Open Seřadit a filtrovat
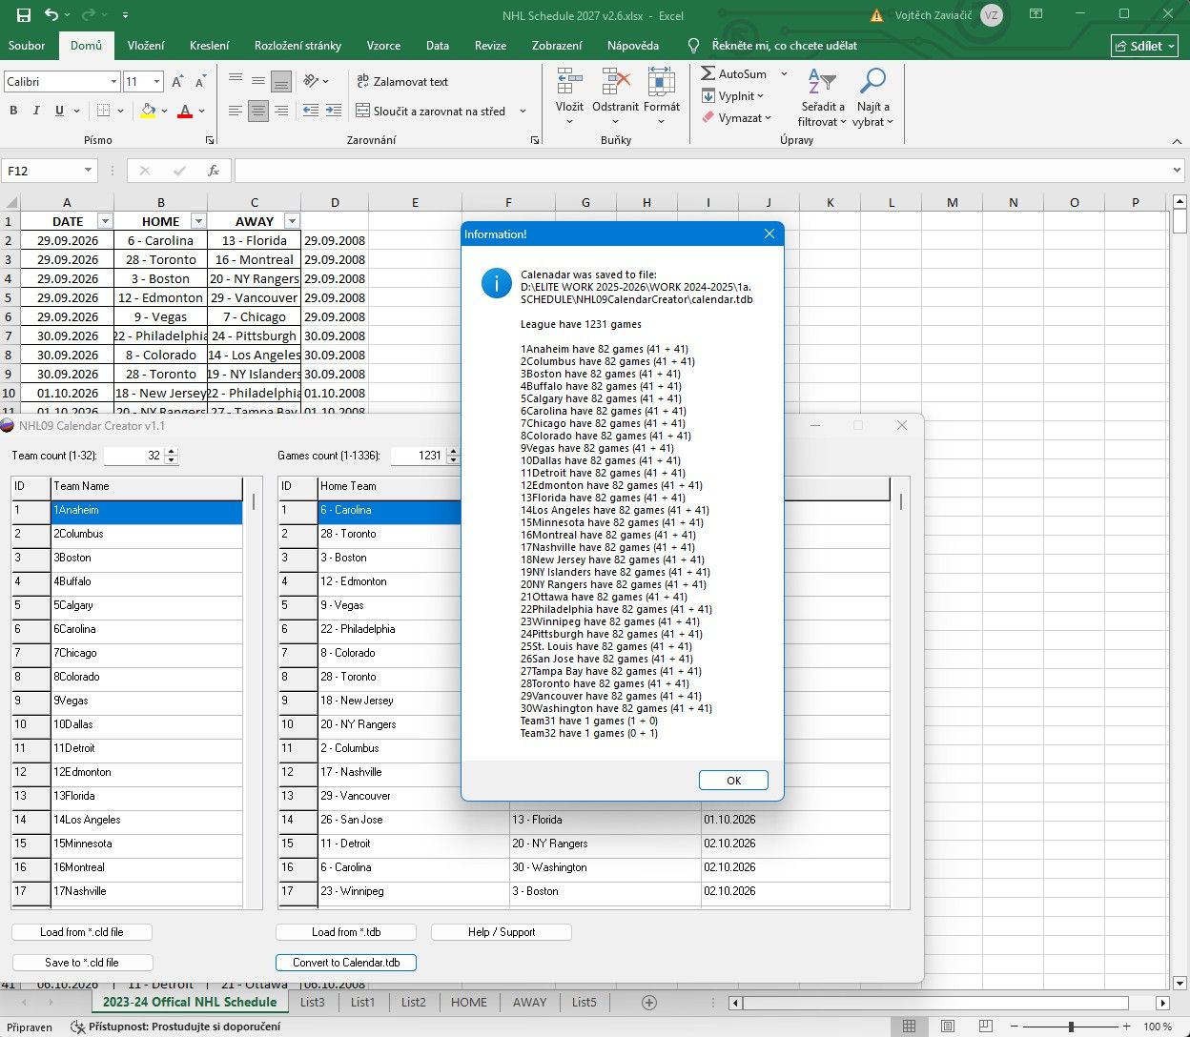This screenshot has height=1037, width=1190. pos(822,95)
